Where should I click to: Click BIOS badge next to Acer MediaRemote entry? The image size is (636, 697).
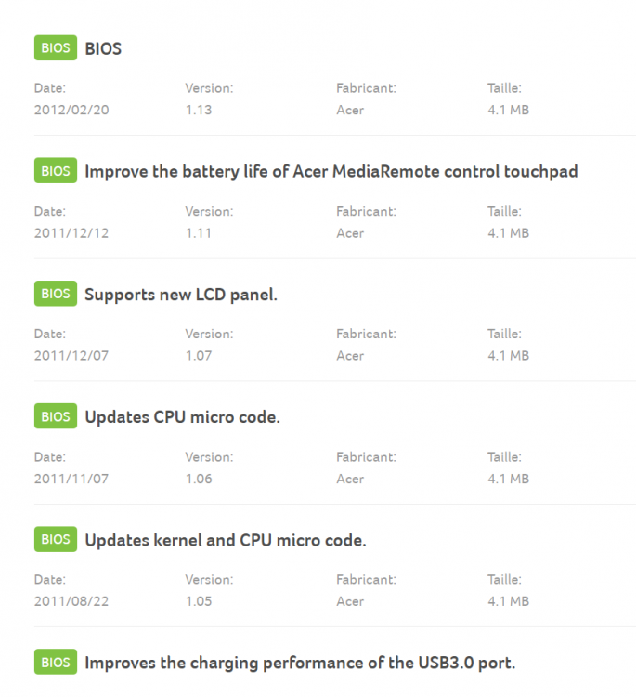(56, 171)
